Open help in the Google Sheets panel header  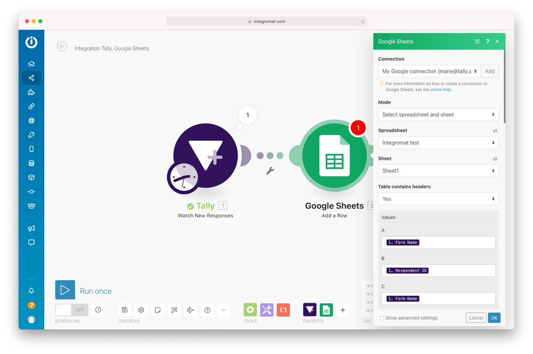488,42
